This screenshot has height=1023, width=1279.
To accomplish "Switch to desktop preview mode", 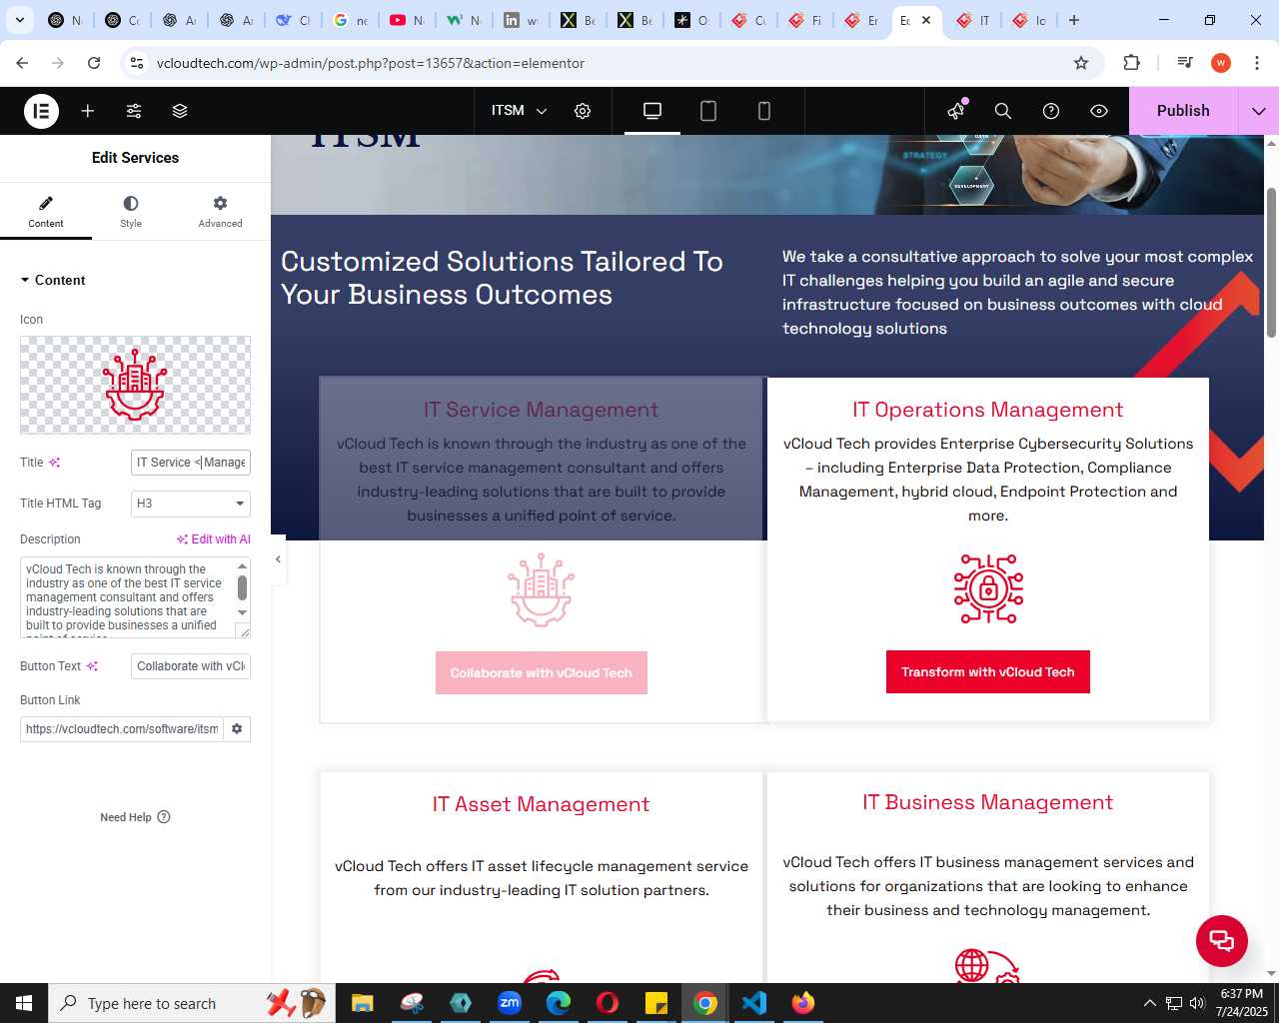I will [652, 111].
